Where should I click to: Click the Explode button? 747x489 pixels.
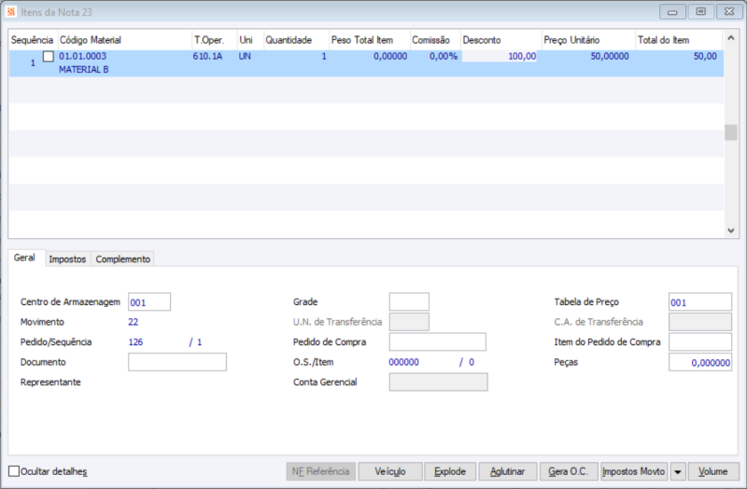(x=450, y=471)
